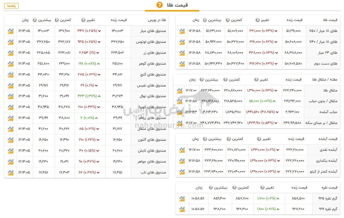Open chart icon for آبشده نقدی
The width and height of the screenshot is (344, 218).
(x=182, y=150)
